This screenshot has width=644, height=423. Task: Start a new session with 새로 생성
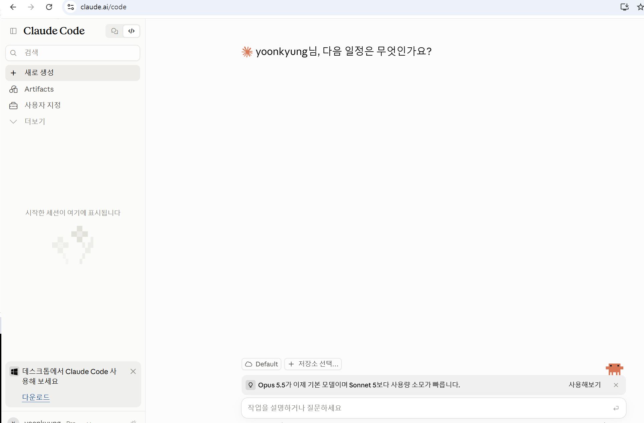pos(73,73)
